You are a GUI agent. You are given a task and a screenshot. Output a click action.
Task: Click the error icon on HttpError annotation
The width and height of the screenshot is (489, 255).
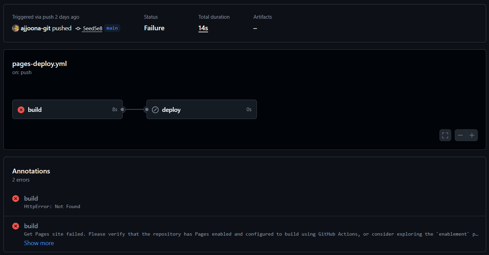pos(16,199)
